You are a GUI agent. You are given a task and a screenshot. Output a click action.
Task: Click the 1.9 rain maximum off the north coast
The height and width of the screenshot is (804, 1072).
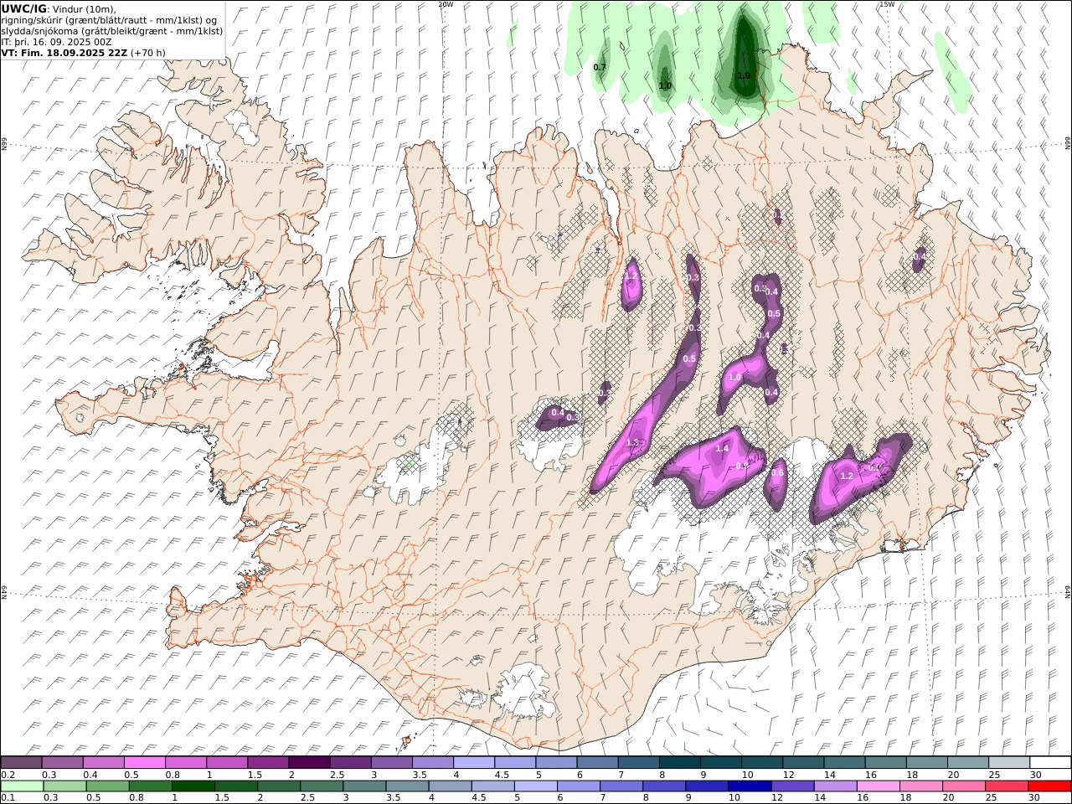[x=744, y=75]
